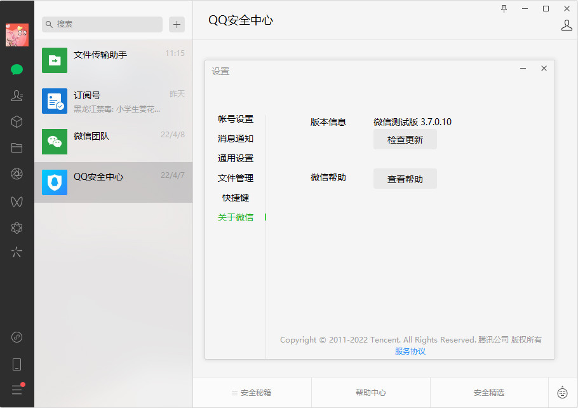Switch to the 文件管理 tab
The width and height of the screenshot is (578, 408).
click(235, 178)
